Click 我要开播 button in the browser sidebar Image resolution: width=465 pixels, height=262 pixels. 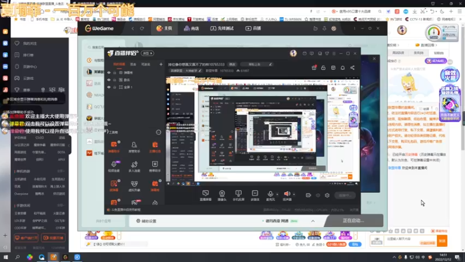tap(53, 238)
